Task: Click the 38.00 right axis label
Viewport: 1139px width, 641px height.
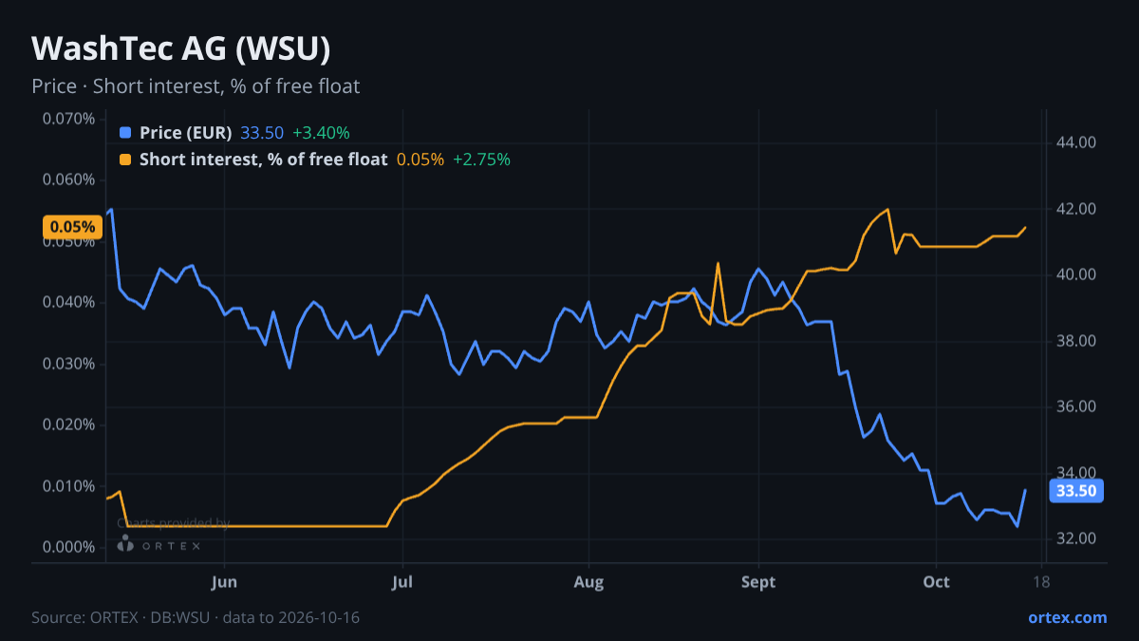Action: [x=1076, y=341]
